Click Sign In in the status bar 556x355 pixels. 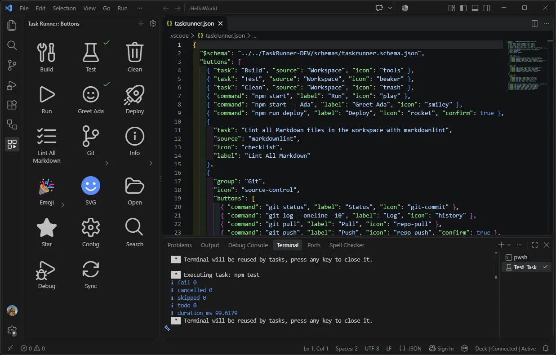point(441,348)
